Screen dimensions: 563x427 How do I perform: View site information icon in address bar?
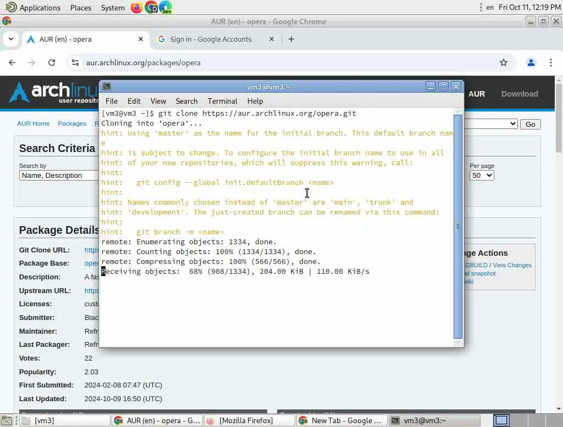click(x=75, y=63)
